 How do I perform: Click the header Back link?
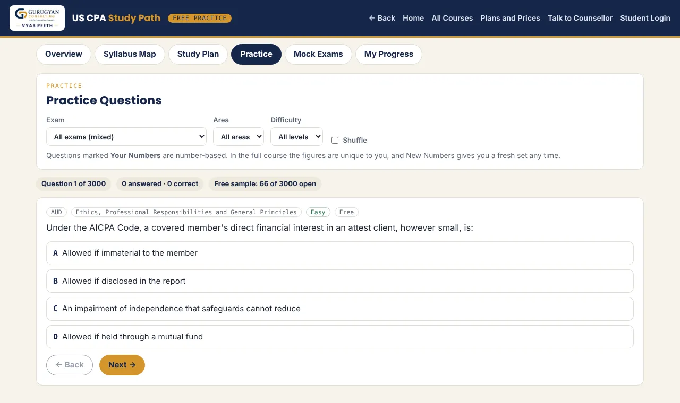(382, 18)
